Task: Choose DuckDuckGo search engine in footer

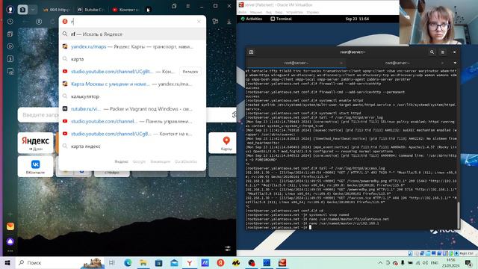Action: (x=186, y=161)
